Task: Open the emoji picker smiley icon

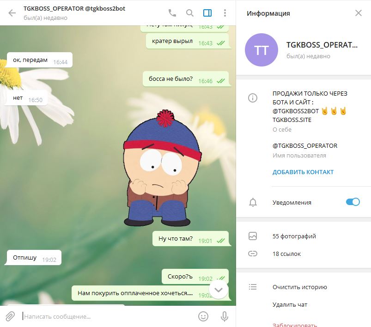Action: [x=203, y=316]
